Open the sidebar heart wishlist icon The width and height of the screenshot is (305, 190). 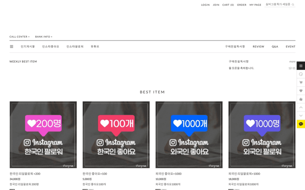[301, 91]
